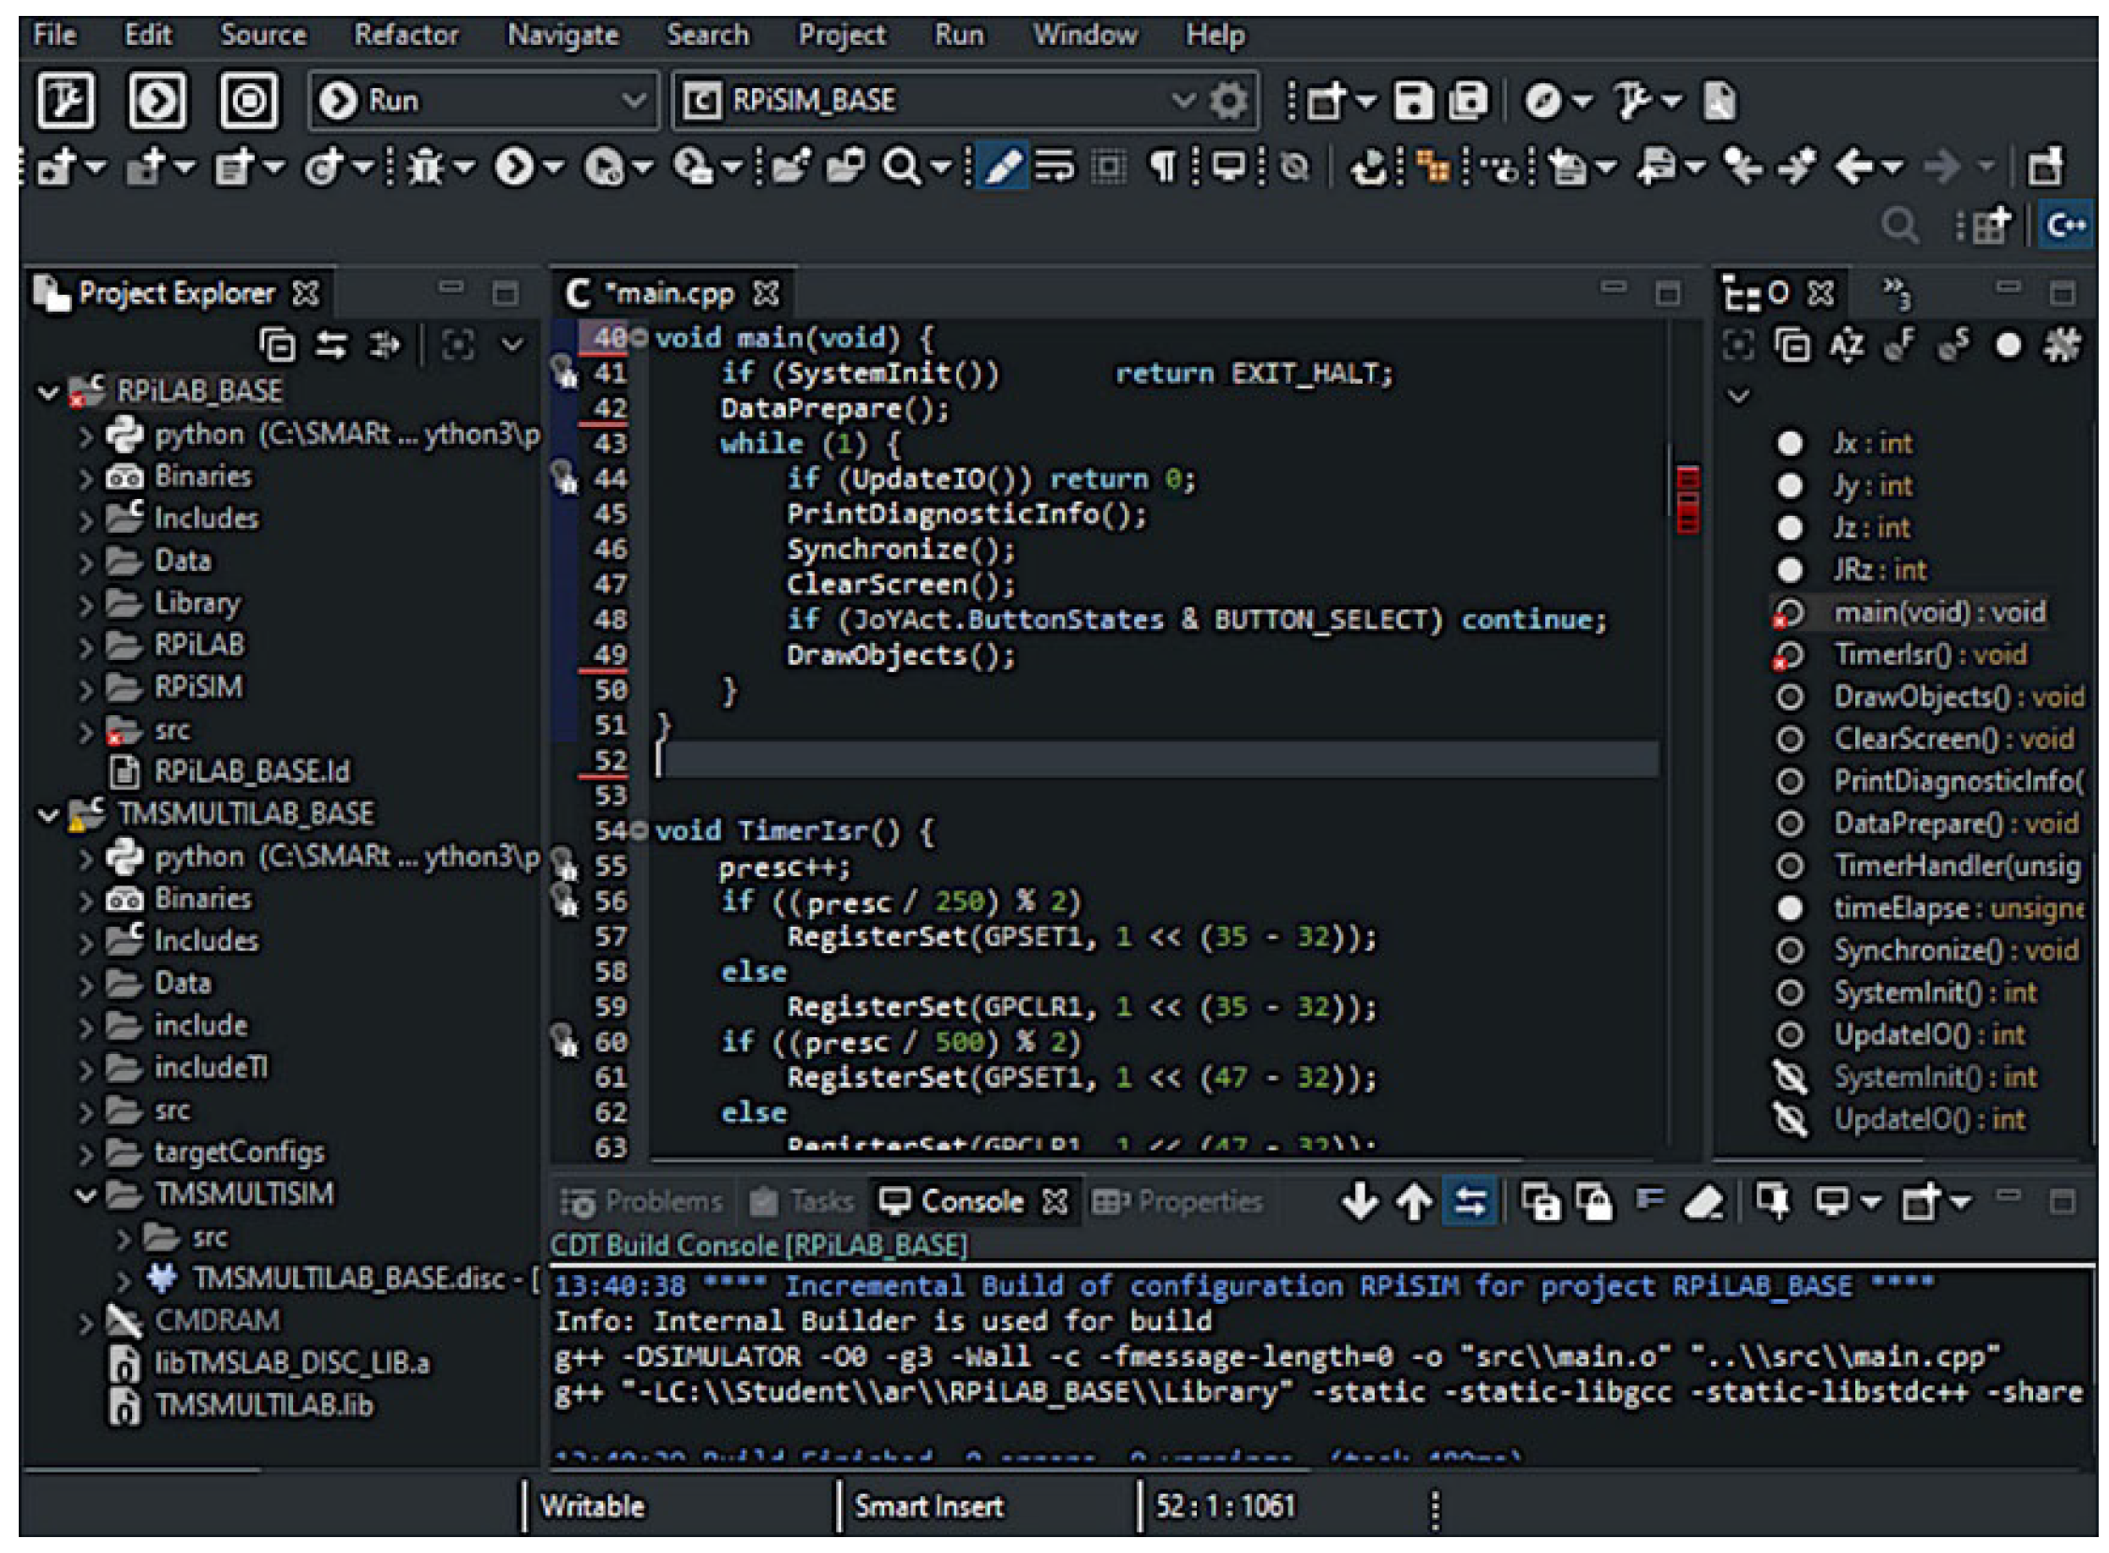The image size is (2109, 1553).
Task: Toggle Show Whitespace Characters pilcrow icon
Action: pos(1164,168)
